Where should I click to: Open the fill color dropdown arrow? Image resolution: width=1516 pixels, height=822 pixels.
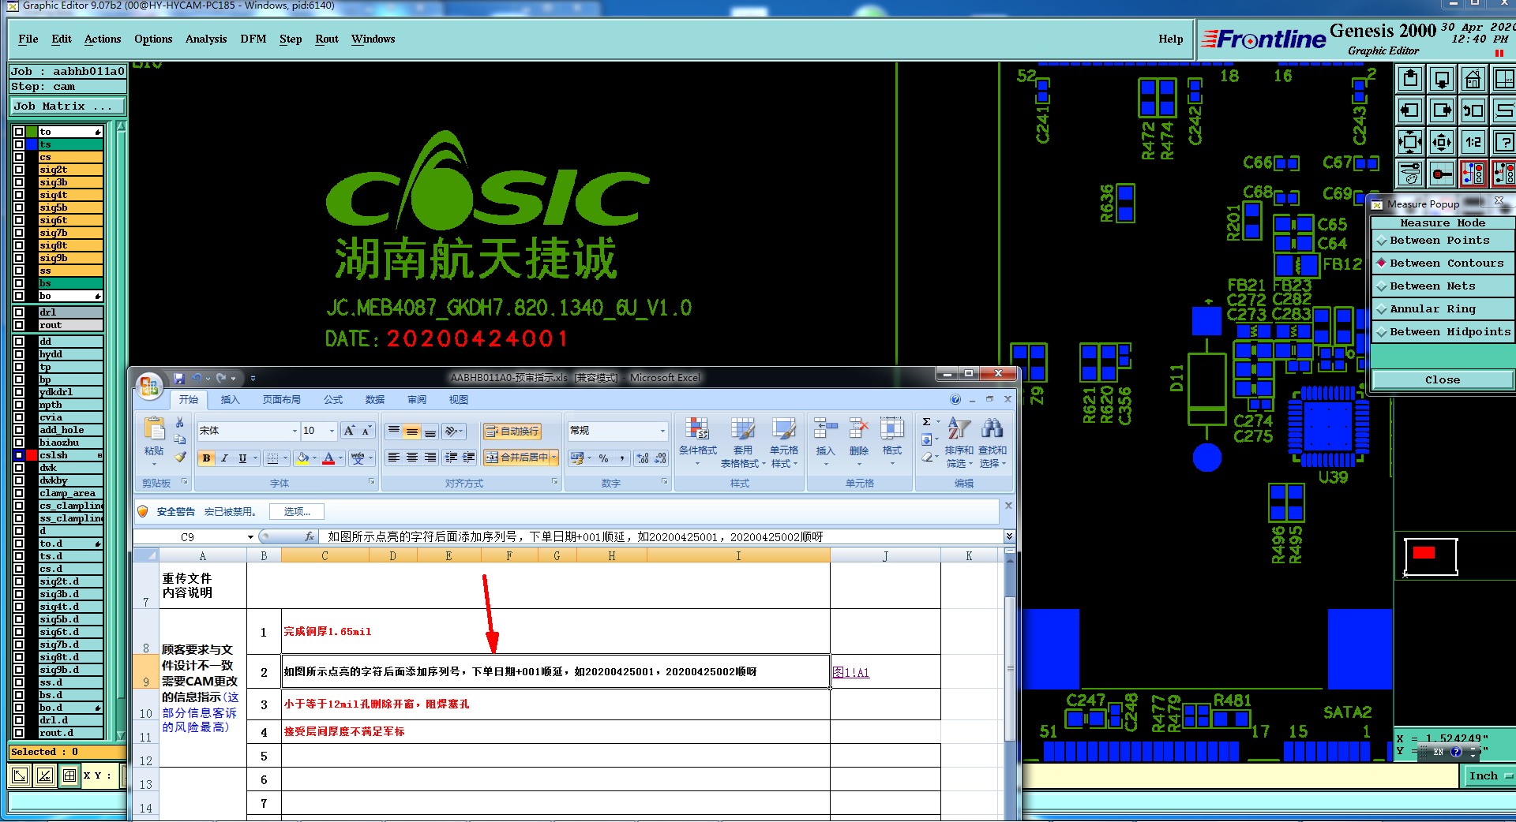click(x=314, y=458)
